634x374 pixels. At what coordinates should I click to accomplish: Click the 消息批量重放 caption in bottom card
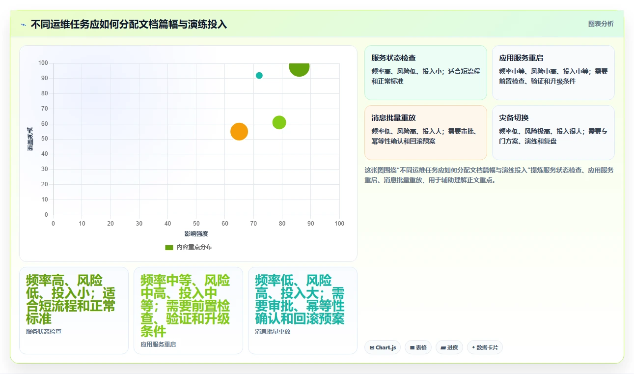[x=273, y=332]
